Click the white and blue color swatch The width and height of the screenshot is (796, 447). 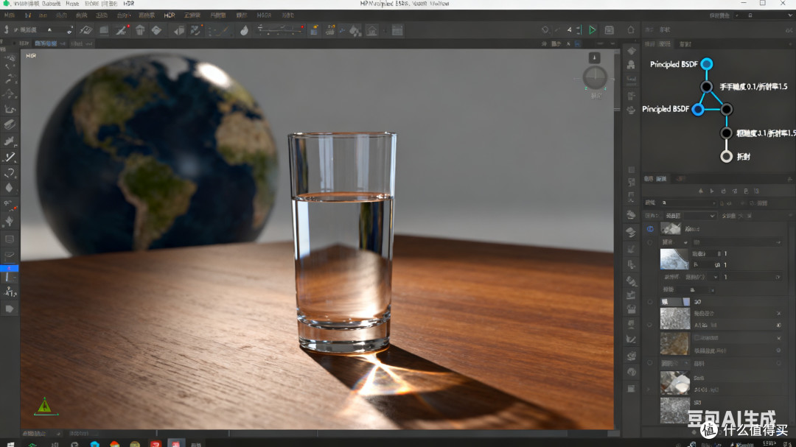[674, 301]
